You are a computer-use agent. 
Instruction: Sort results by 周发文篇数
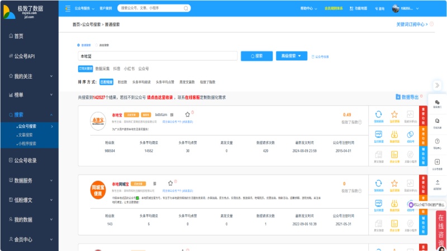pos(187,82)
